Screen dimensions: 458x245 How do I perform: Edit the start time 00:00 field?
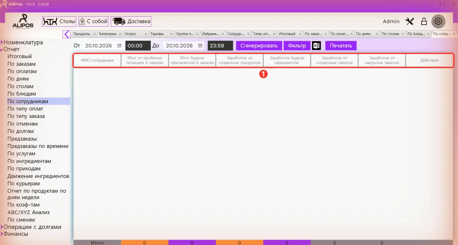tap(138, 46)
